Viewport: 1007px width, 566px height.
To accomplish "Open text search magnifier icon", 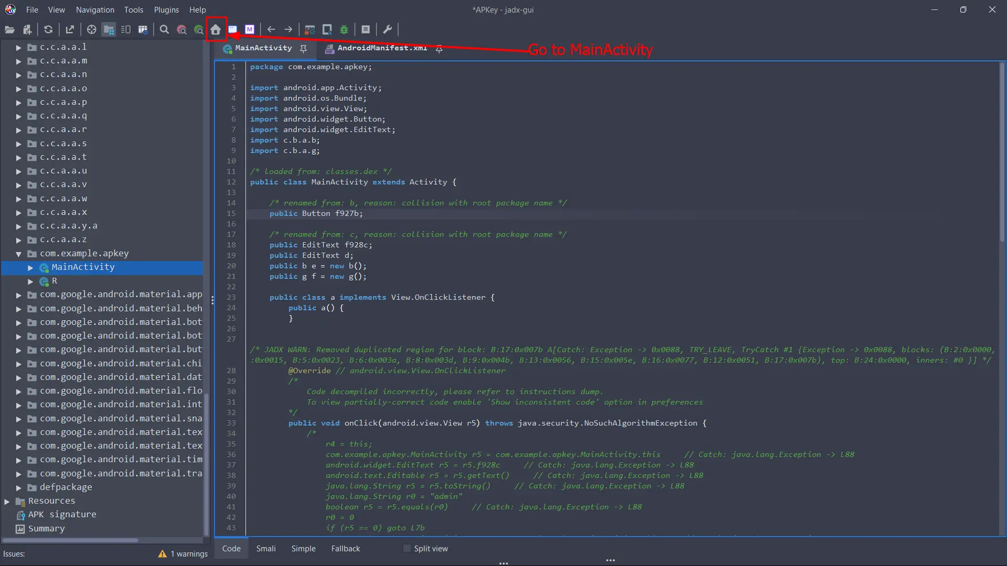I will coord(164,30).
